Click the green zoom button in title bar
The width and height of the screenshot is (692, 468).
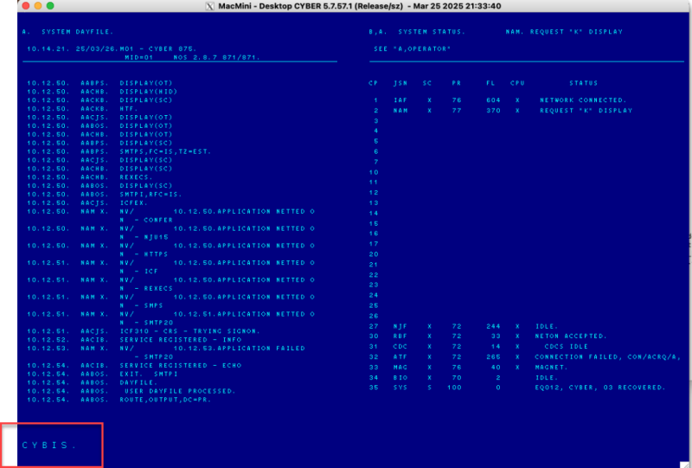click(50, 6)
